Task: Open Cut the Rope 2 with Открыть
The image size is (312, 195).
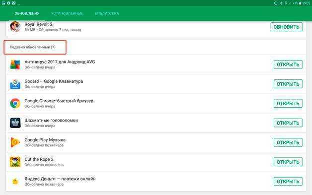Action: coord(288,162)
